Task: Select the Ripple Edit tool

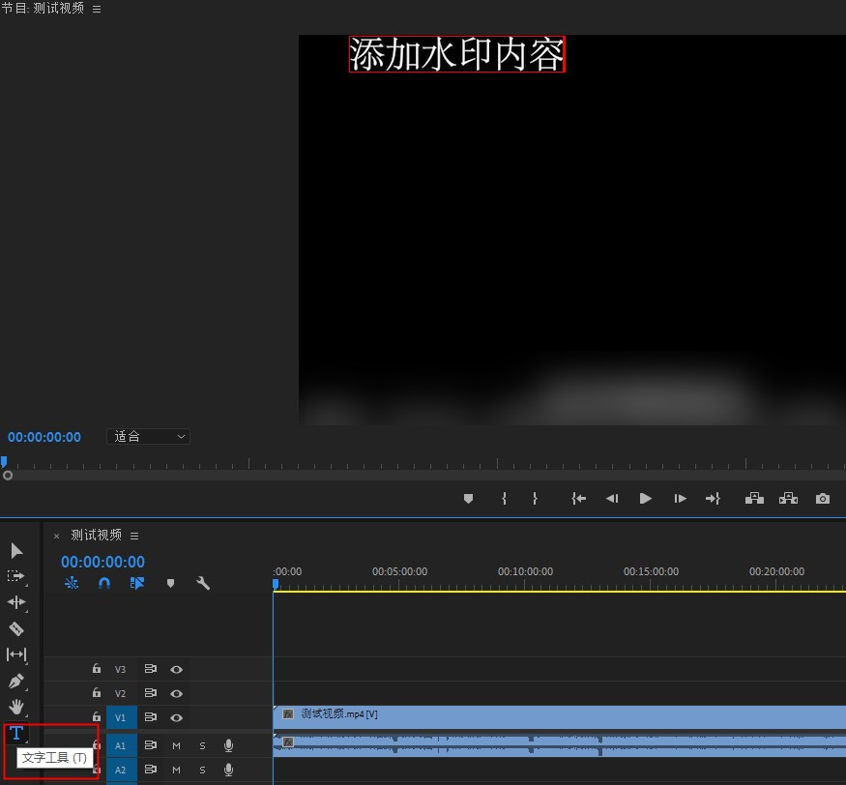Action: [16, 602]
